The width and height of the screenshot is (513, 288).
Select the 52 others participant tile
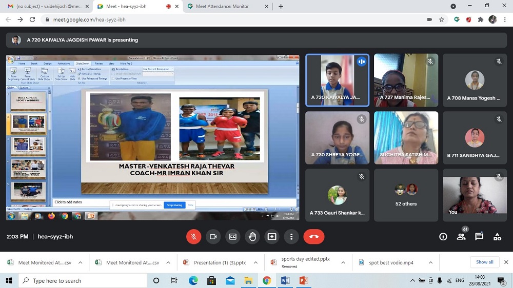tap(406, 195)
